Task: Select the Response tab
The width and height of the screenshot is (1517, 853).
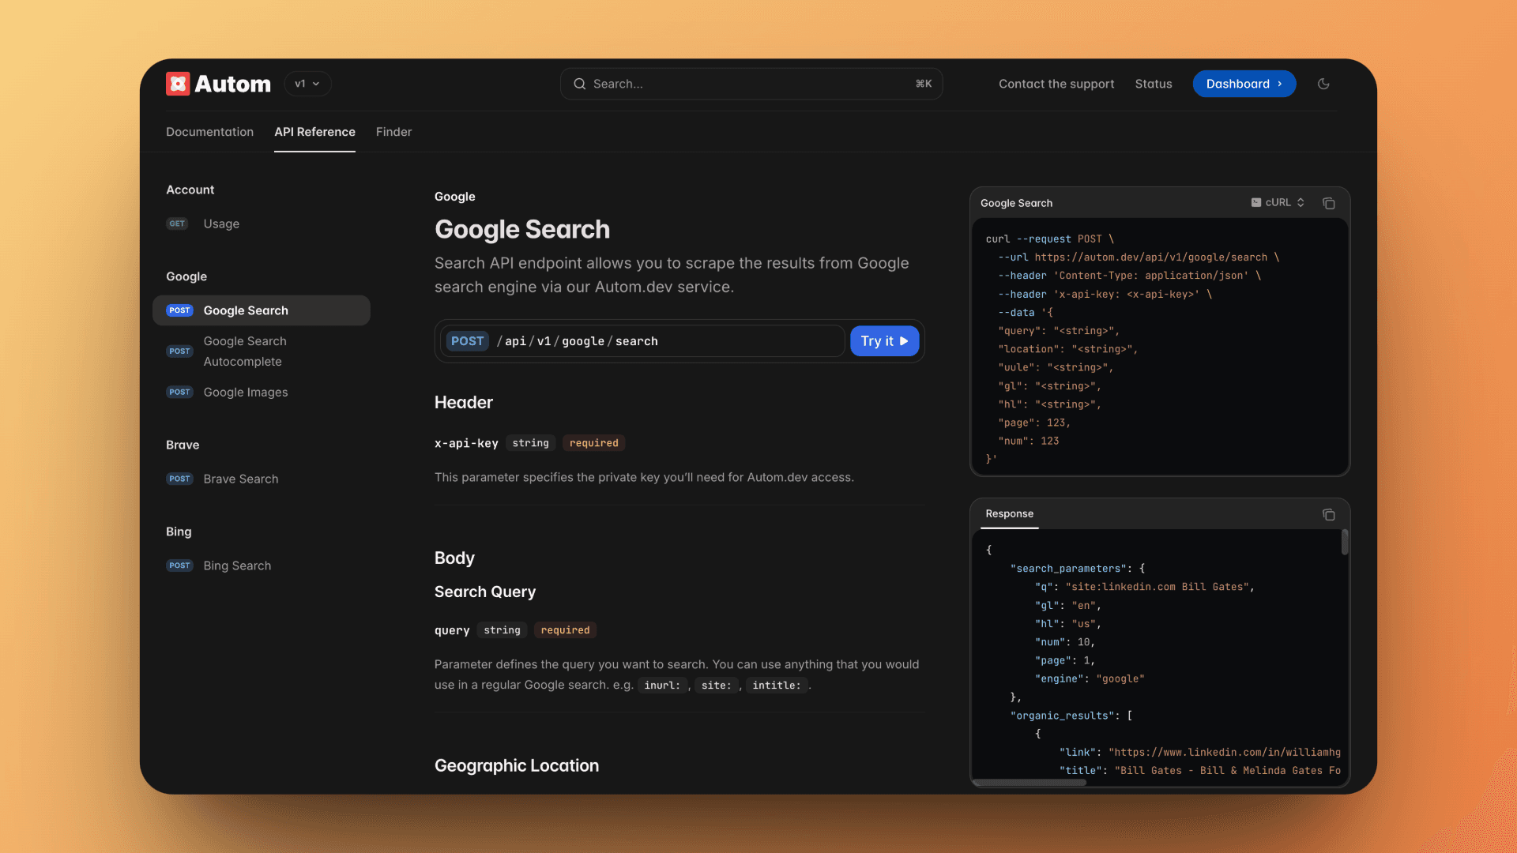Action: pyautogui.click(x=1009, y=514)
